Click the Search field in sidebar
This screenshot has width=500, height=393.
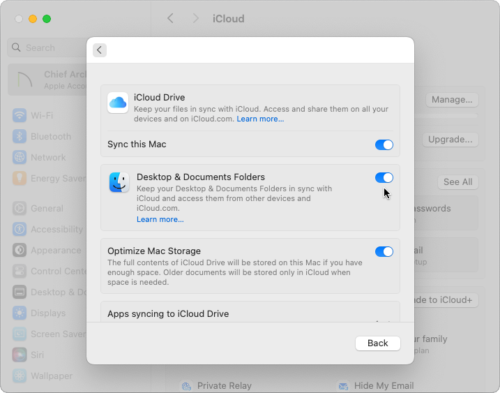[x=47, y=47]
